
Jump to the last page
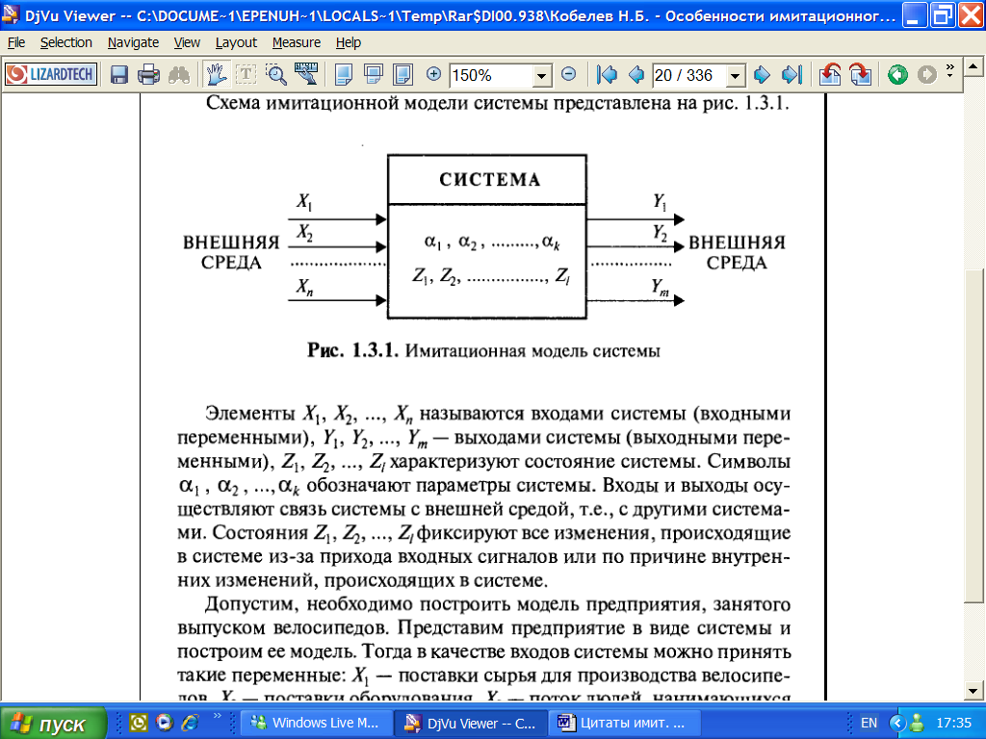[791, 75]
